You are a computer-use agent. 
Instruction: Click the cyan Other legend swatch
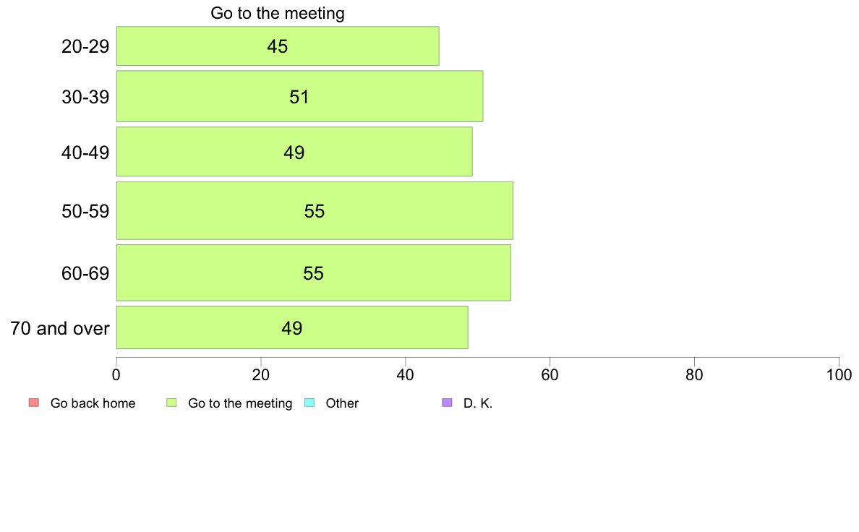click(309, 403)
